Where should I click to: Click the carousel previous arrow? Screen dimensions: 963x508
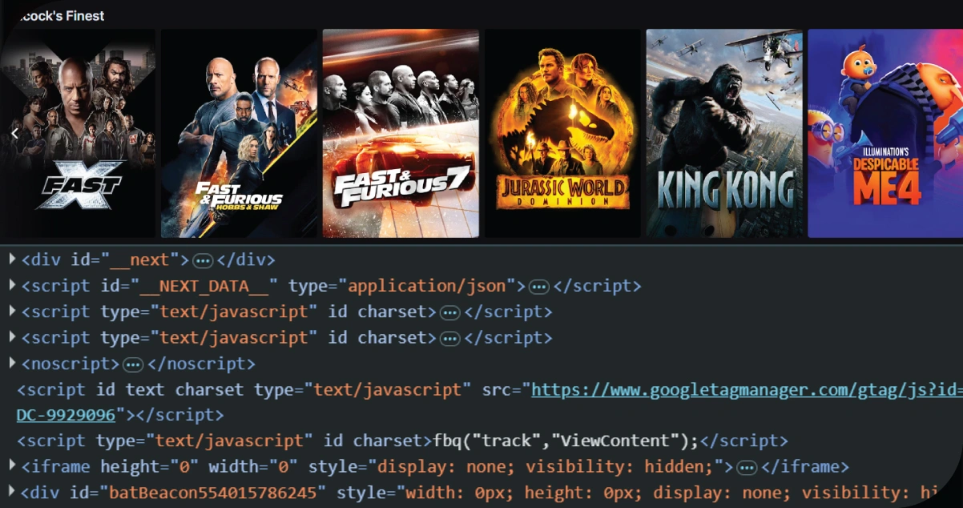[x=14, y=132]
